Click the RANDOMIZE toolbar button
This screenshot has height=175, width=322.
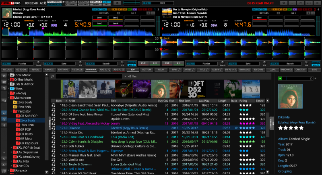point(287,70)
